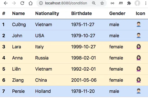The image size is (148, 98).
Task: Select the name Anna
Action: point(17,58)
